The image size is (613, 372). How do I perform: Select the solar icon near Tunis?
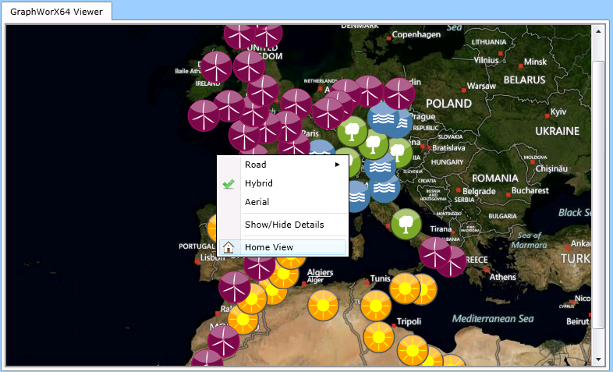(x=405, y=289)
